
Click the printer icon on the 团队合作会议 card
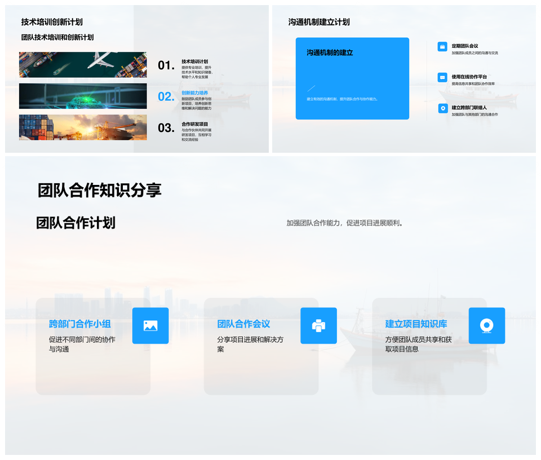318,326
